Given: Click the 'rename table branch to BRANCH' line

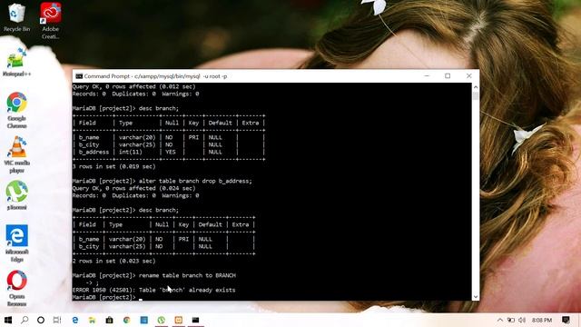Looking at the screenshot, I should [x=187, y=275].
